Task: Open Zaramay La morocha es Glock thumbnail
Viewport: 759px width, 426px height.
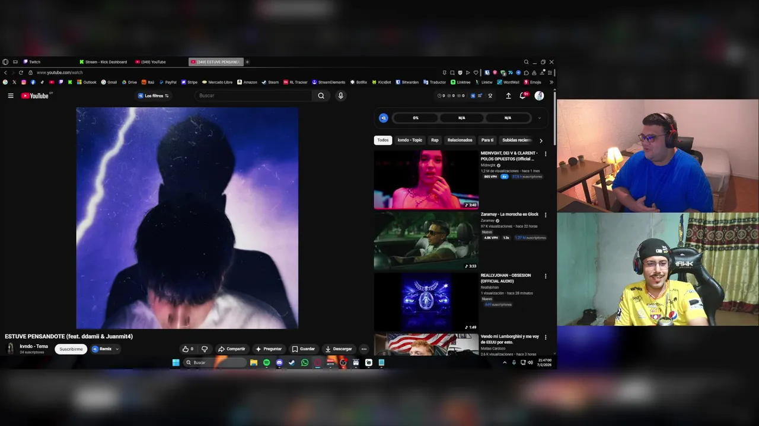Action: tap(426, 241)
